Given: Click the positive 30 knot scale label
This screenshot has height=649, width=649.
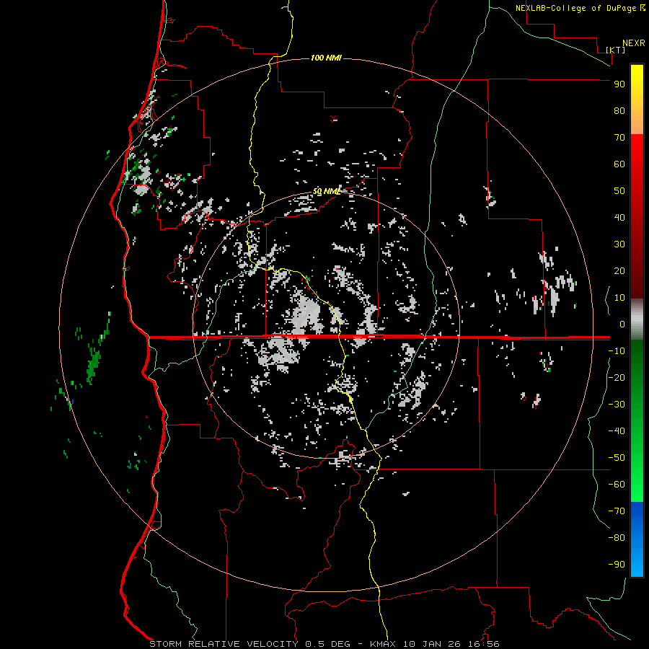Looking at the screenshot, I should click(619, 244).
